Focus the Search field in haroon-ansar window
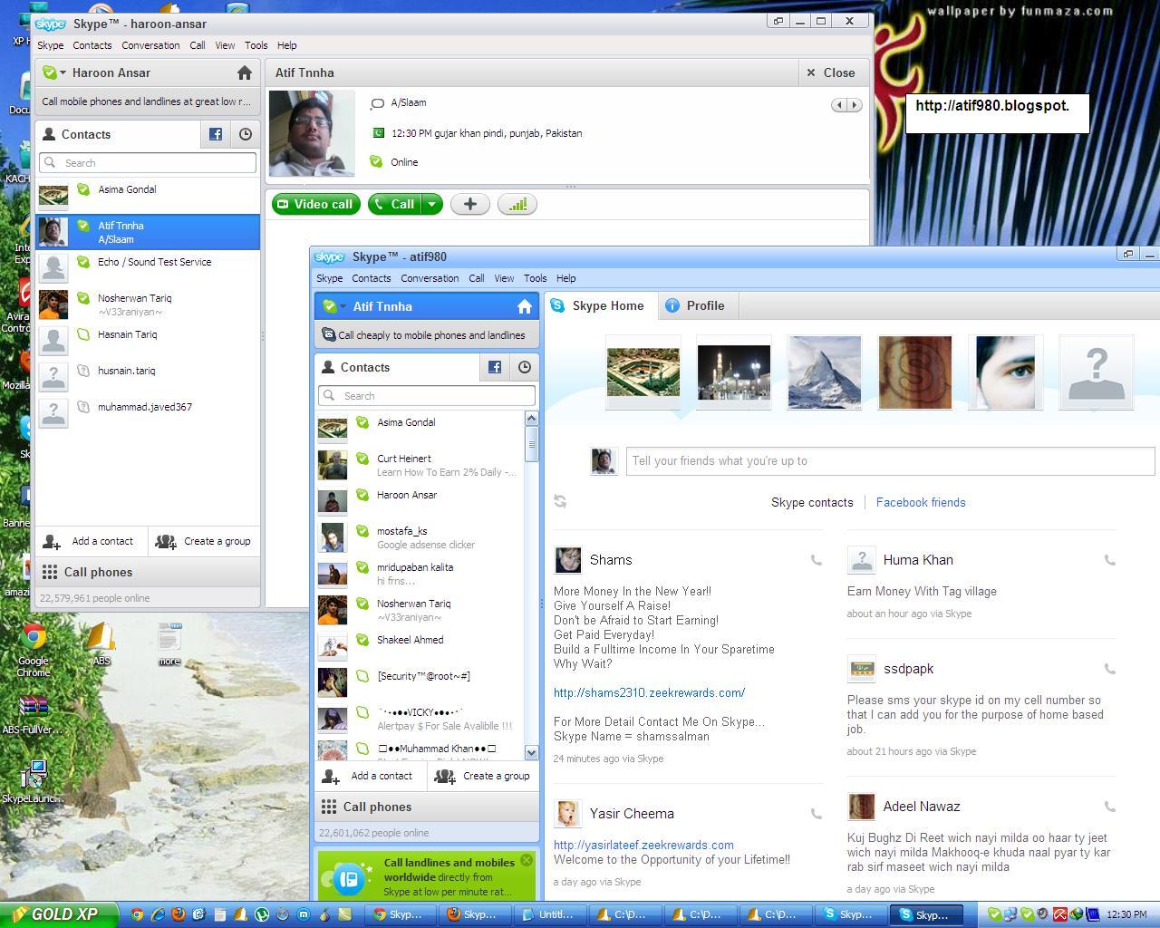The width and height of the screenshot is (1160, 928). click(x=148, y=163)
